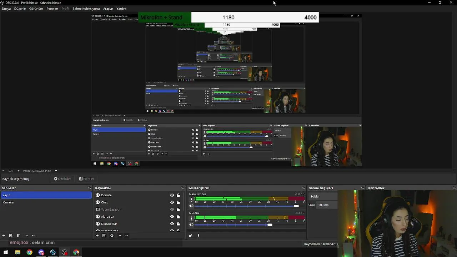The image size is (457, 257).
Task: Undock the Kontroller panel
Action: [x=454, y=188]
